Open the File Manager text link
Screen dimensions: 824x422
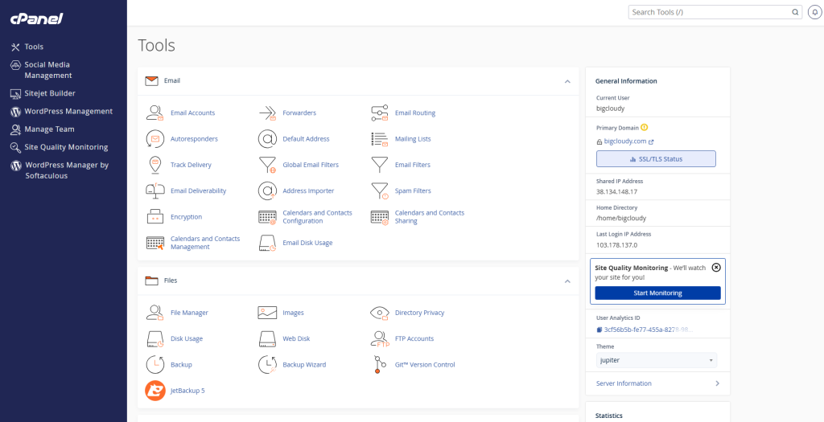tap(189, 313)
